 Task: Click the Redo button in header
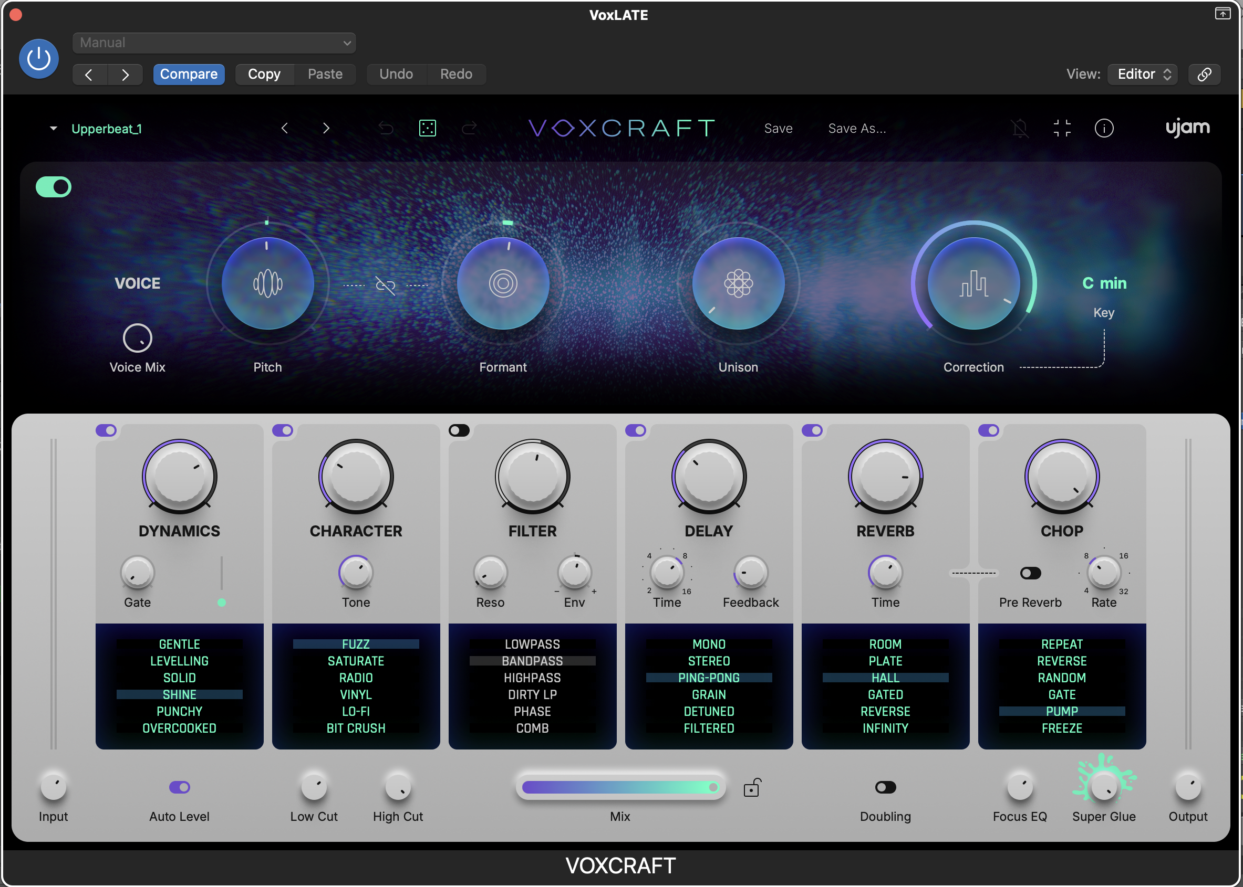point(457,75)
